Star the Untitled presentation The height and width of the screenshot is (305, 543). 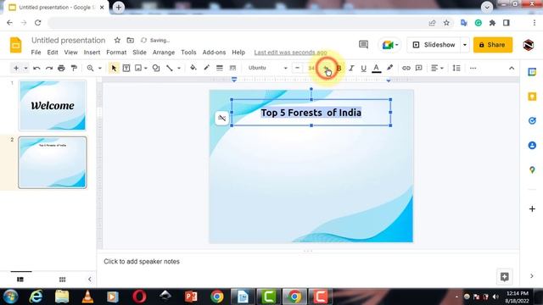pyautogui.click(x=117, y=40)
